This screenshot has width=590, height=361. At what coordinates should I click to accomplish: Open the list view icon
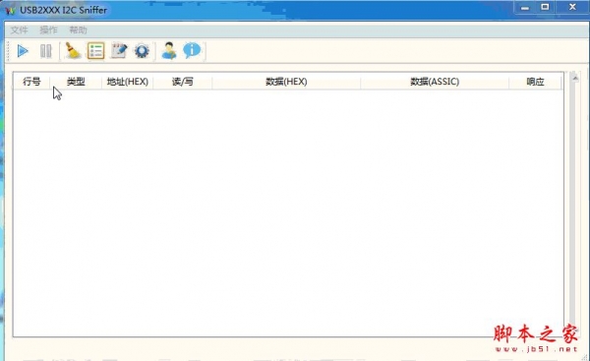tap(96, 51)
